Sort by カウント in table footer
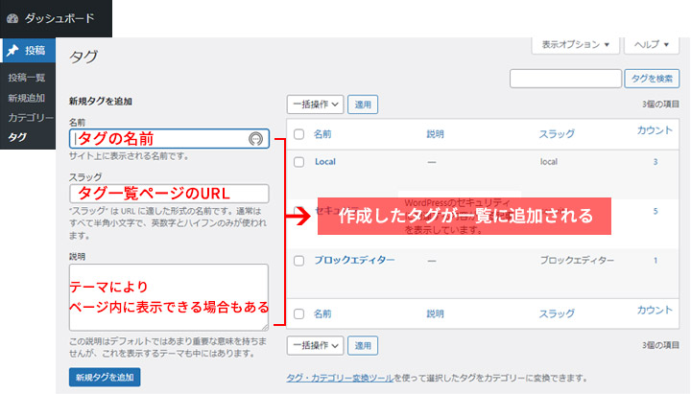 (x=655, y=311)
